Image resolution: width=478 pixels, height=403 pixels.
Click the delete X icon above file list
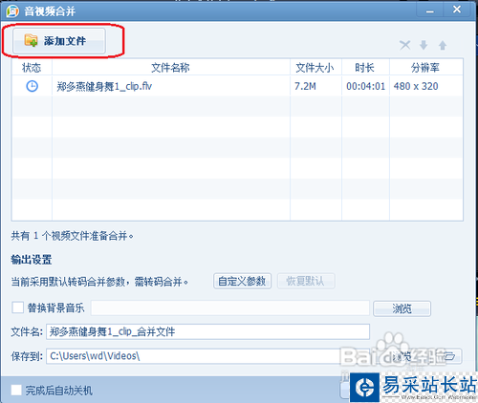(405, 45)
